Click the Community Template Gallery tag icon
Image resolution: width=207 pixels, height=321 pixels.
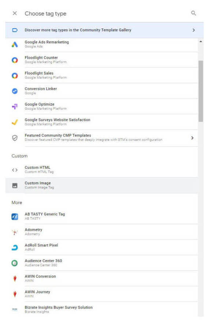coord(15,30)
